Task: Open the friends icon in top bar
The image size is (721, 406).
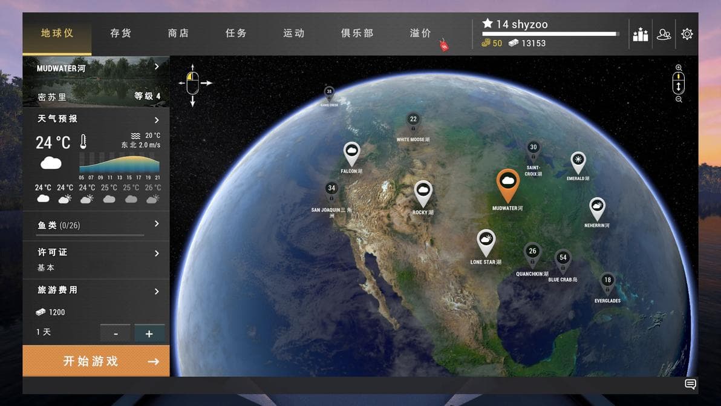Action: tap(664, 34)
